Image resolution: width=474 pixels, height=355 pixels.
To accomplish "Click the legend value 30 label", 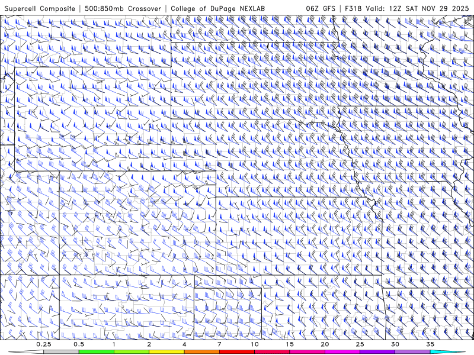I will tap(395, 344).
